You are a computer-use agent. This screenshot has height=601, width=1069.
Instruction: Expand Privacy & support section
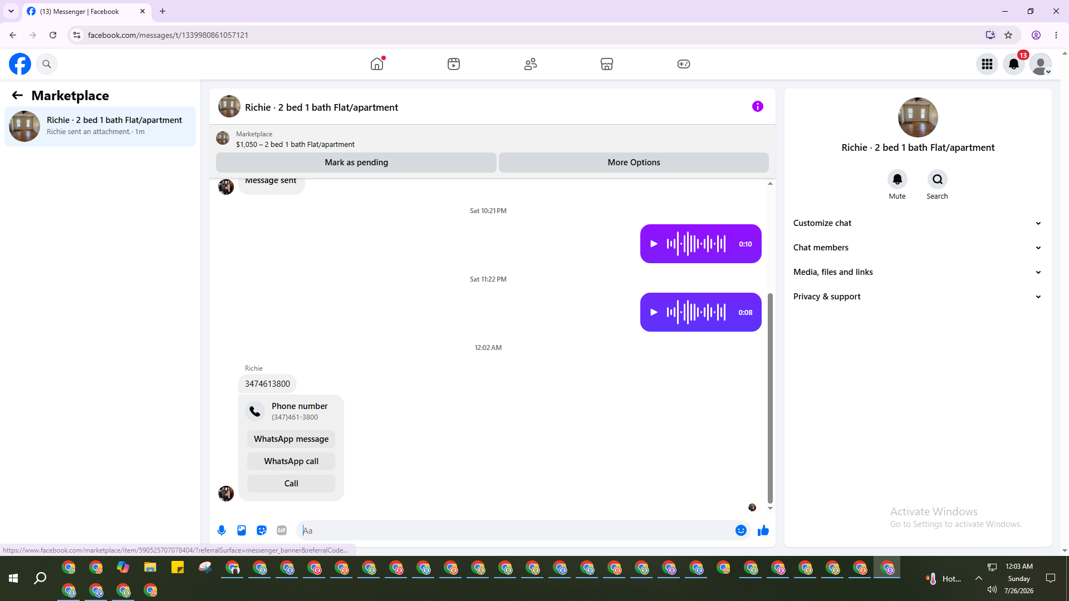[x=918, y=297]
